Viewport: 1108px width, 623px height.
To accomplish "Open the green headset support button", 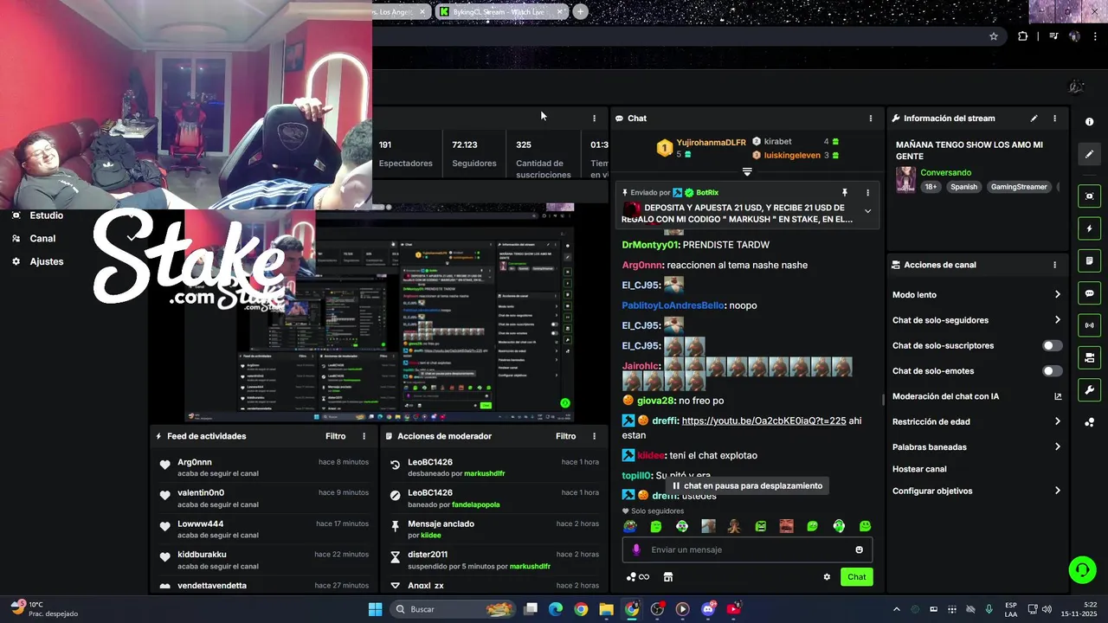I will (x=1082, y=569).
